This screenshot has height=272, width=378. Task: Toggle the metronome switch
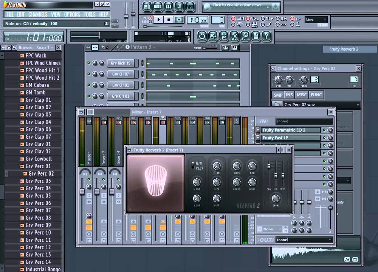point(233,25)
